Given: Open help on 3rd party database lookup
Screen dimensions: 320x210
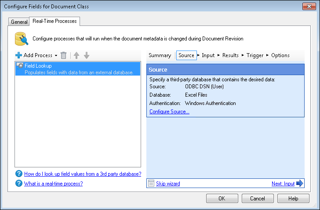Looking at the screenshot, I should pos(83,174).
